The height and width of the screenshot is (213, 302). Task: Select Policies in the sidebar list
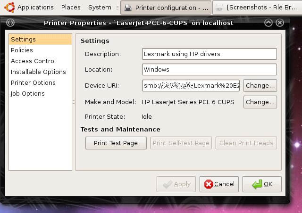coord(40,50)
